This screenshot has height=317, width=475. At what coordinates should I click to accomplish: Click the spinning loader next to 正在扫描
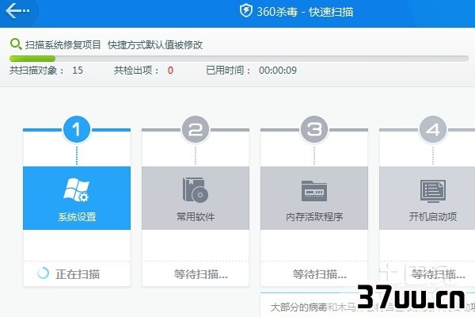coord(43,273)
